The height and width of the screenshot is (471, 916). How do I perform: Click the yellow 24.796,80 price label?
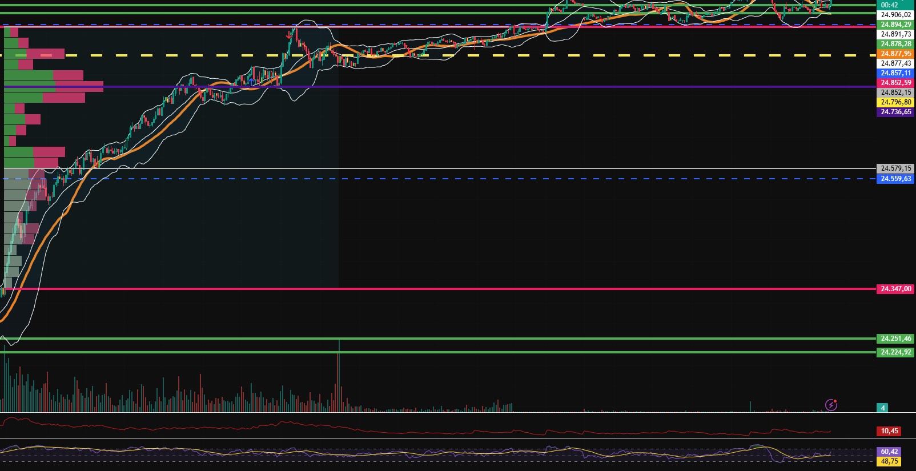pyautogui.click(x=895, y=102)
